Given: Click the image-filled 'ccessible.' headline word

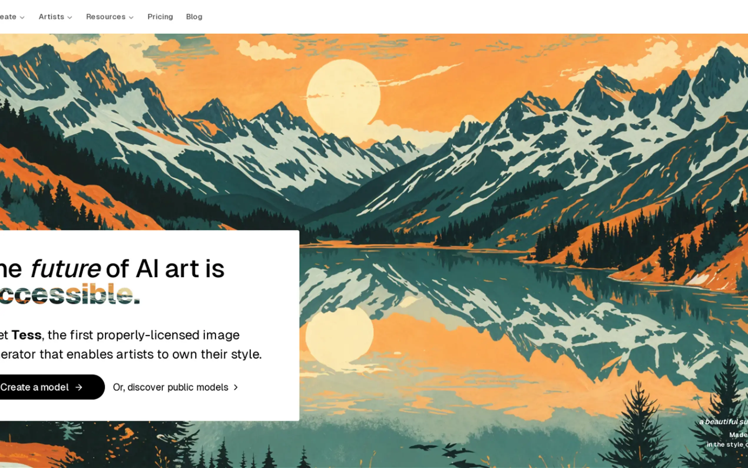Looking at the screenshot, I should tap(69, 294).
